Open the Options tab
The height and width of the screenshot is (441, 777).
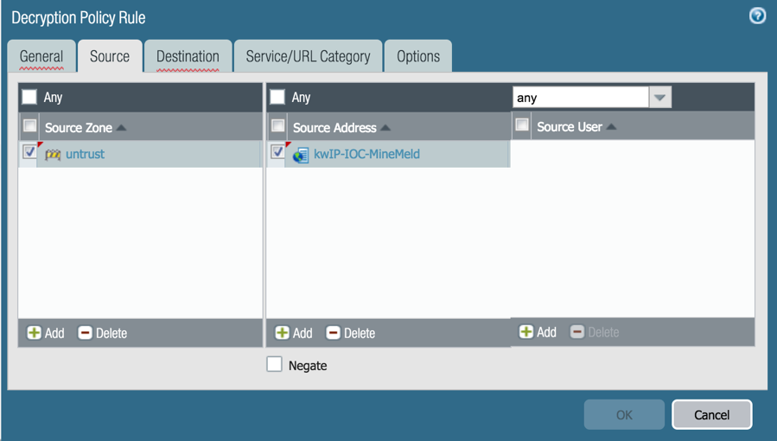pyautogui.click(x=418, y=56)
